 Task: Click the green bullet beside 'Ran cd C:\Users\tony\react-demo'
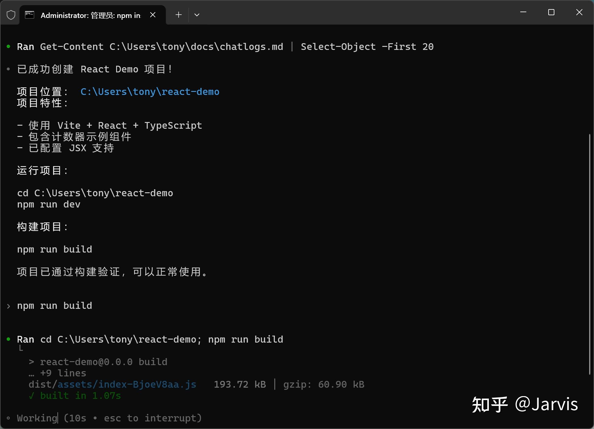coord(8,339)
